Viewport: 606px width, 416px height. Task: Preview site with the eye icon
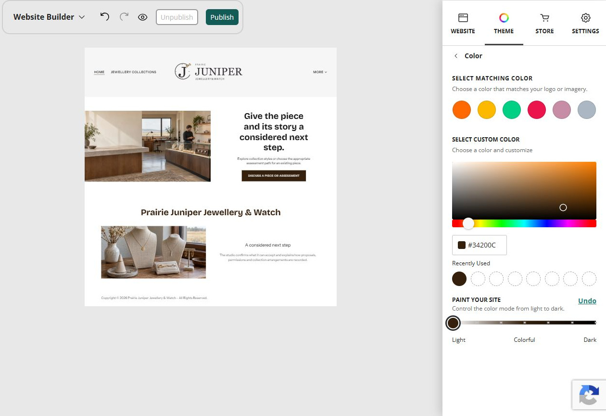coord(142,17)
